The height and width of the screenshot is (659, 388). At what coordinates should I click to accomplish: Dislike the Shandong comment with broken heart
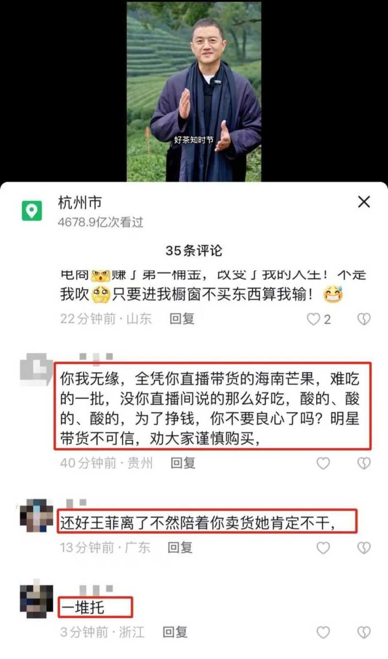pos(364,319)
